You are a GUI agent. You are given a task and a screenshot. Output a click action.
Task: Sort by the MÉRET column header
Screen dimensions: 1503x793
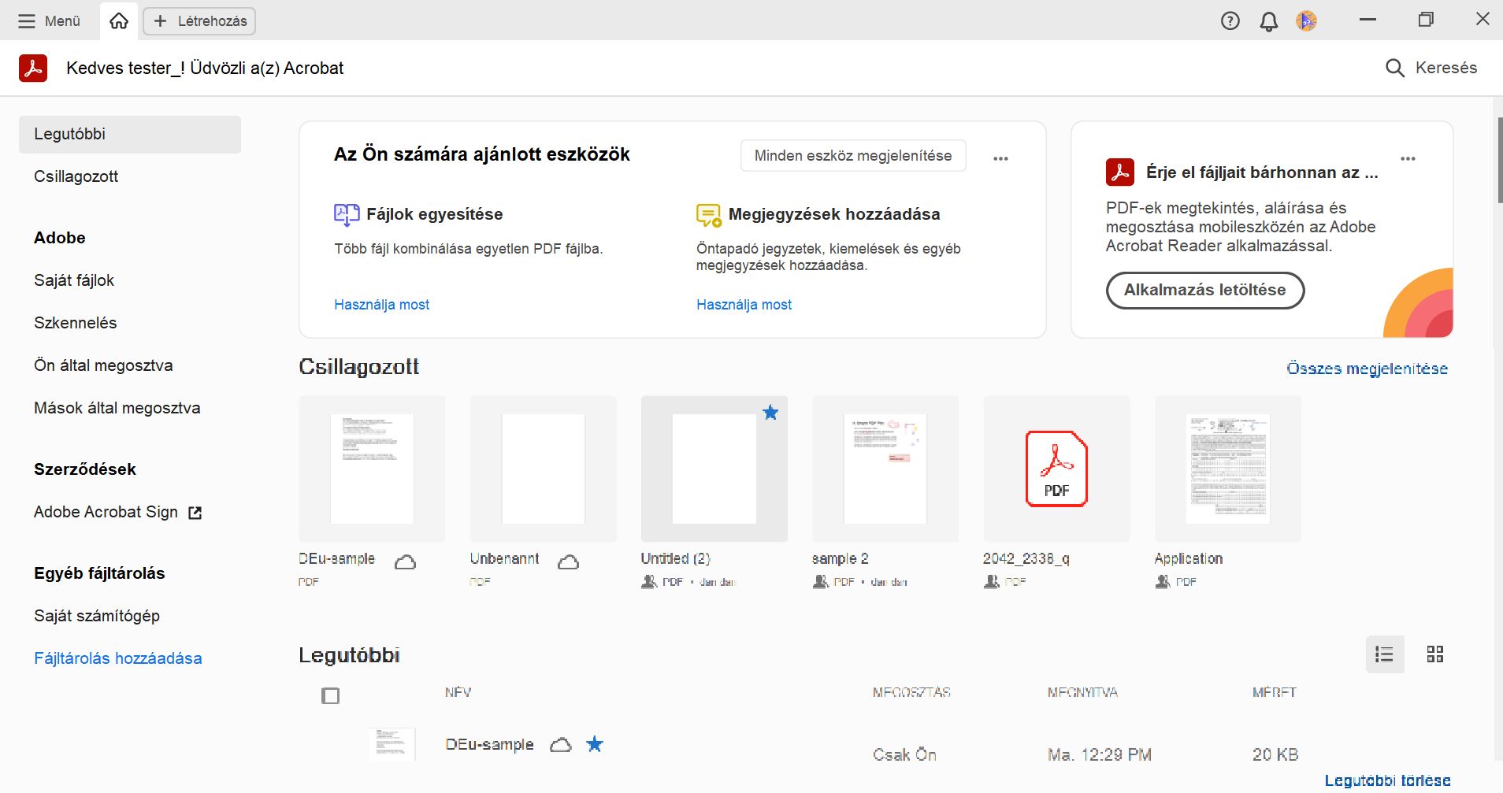tap(1274, 692)
